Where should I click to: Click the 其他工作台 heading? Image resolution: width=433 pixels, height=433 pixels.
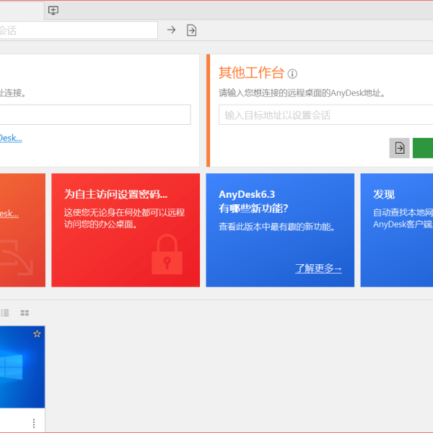pyautogui.click(x=251, y=73)
